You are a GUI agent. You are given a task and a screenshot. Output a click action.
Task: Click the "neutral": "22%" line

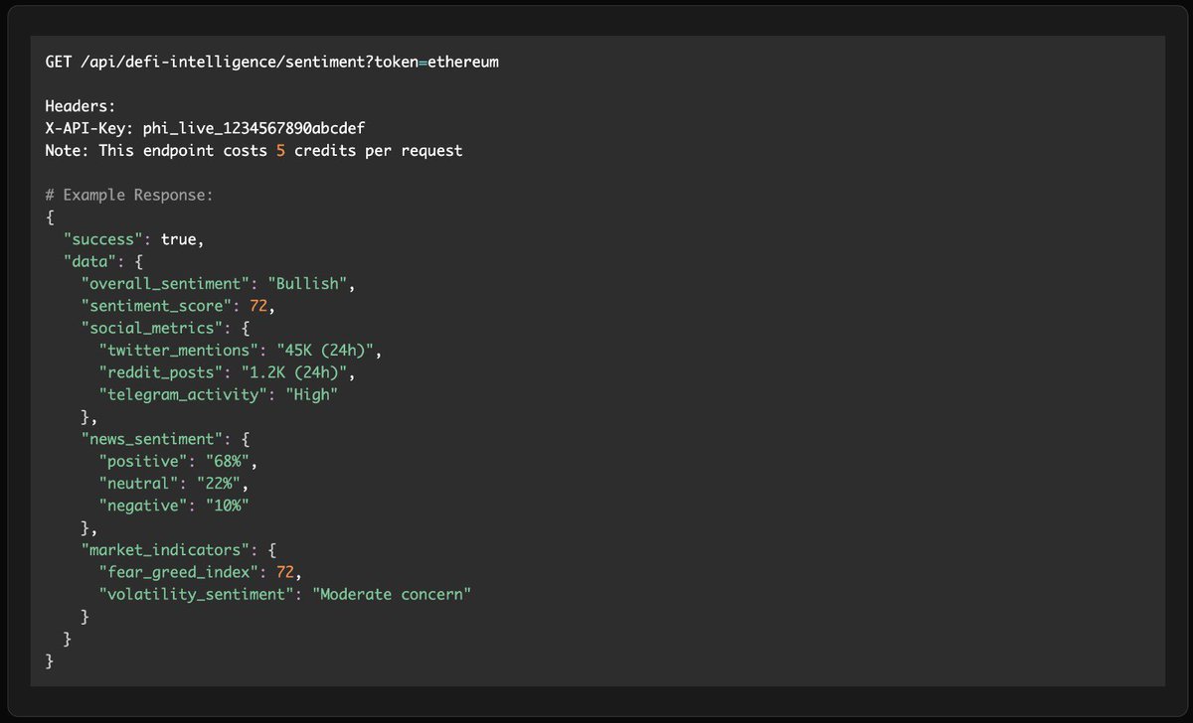[x=174, y=484]
